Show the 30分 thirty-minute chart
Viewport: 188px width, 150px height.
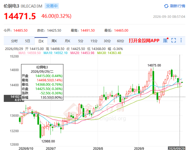pyautogui.click(x=107, y=41)
